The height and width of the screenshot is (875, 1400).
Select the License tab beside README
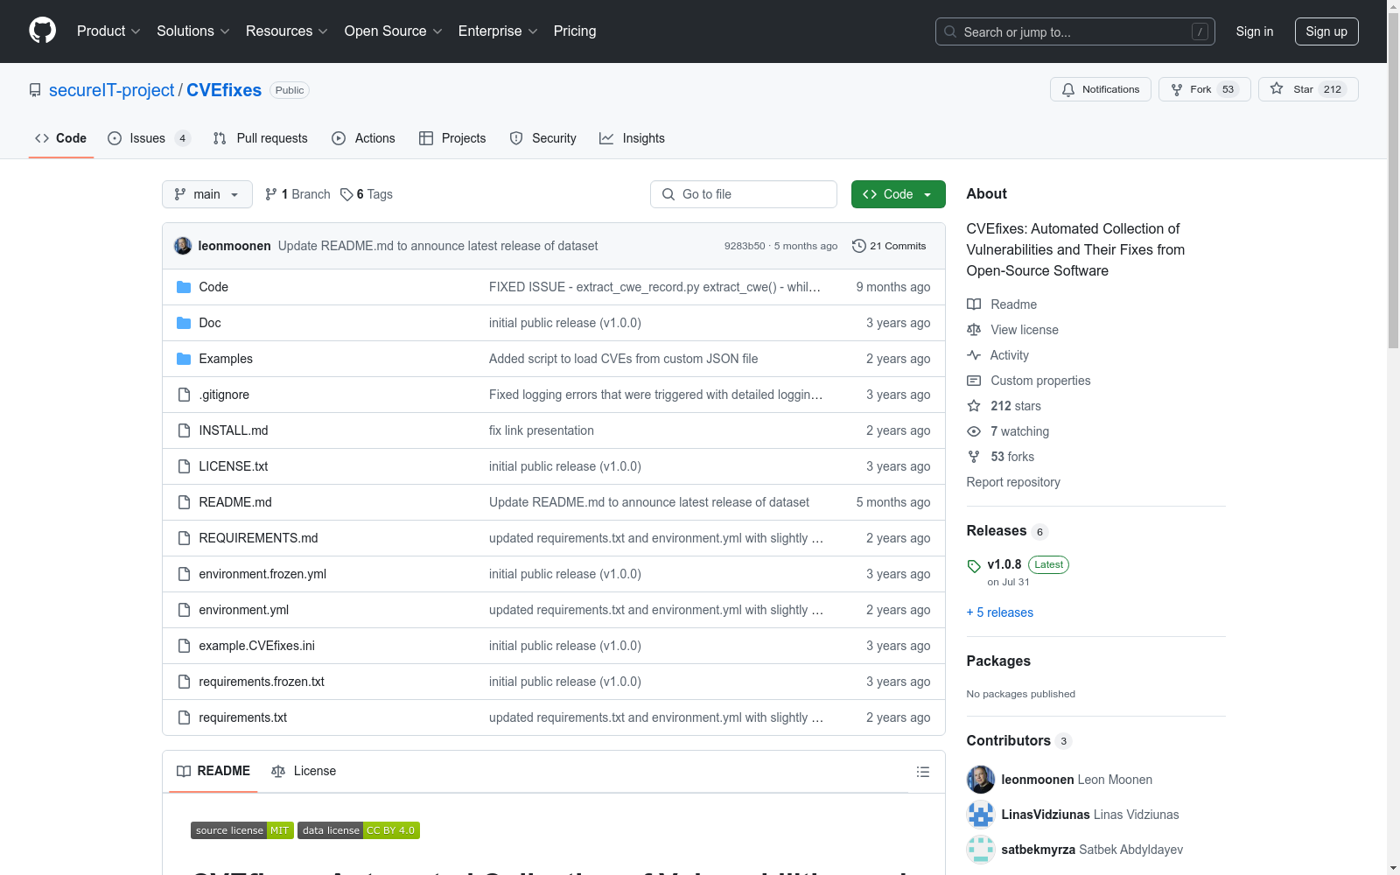pyautogui.click(x=304, y=771)
